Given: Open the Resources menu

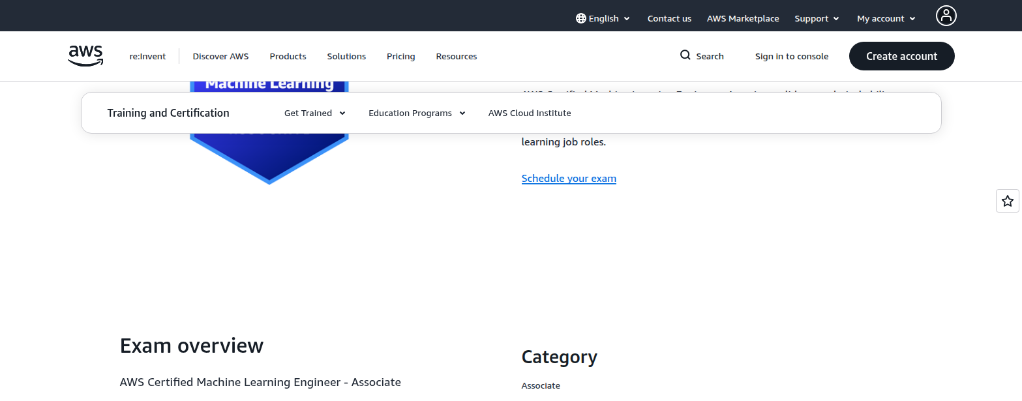Looking at the screenshot, I should point(457,56).
